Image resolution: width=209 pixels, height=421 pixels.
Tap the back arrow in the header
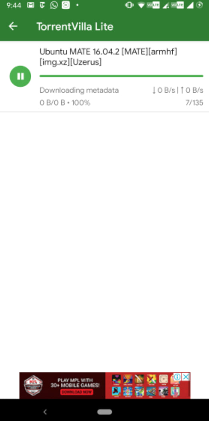[13, 26]
